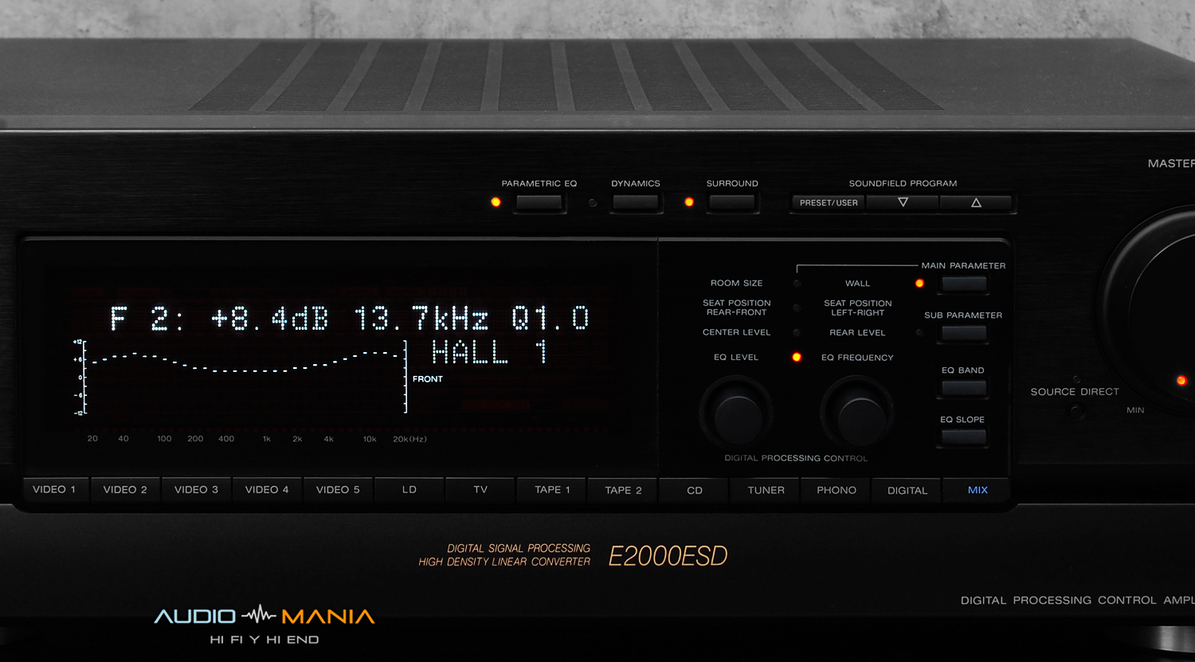Select the MIX input
This screenshot has width=1195, height=662.
978,490
